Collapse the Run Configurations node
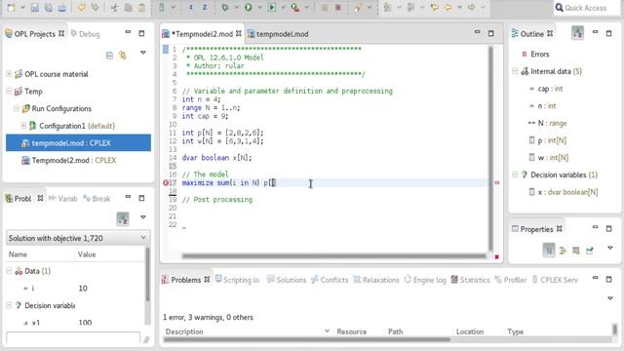The image size is (624, 351). pos(16,108)
